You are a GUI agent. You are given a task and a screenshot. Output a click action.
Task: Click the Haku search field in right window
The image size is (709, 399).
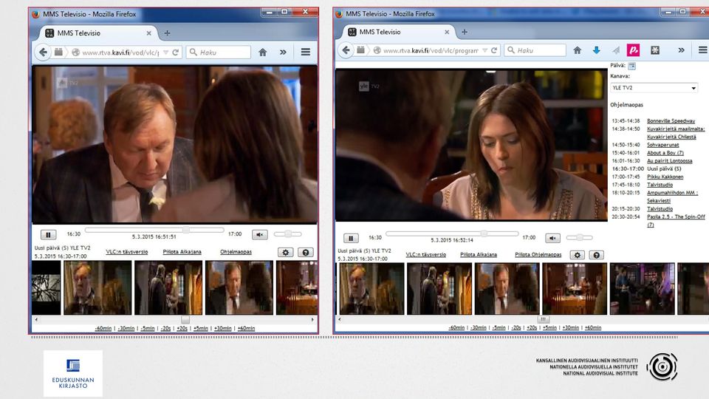point(535,50)
